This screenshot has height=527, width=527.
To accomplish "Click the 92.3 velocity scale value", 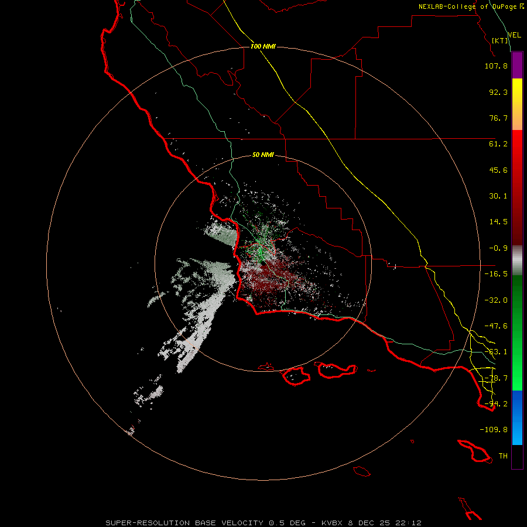I will click(x=498, y=92).
